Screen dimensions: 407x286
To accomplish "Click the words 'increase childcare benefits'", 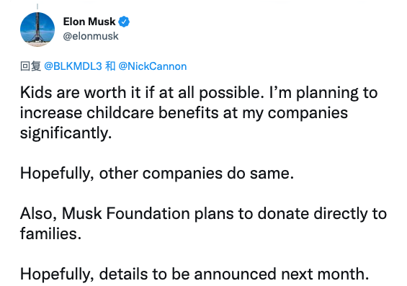I will click(x=119, y=113).
